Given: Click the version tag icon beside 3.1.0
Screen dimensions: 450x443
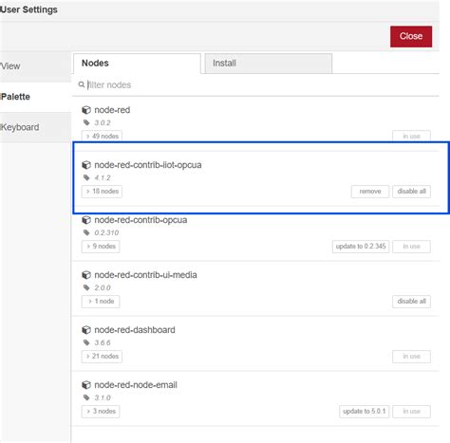Looking at the screenshot, I should (86, 397).
